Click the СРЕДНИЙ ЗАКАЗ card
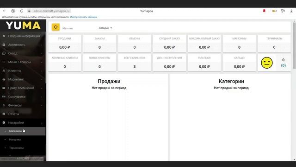 tap(169, 43)
